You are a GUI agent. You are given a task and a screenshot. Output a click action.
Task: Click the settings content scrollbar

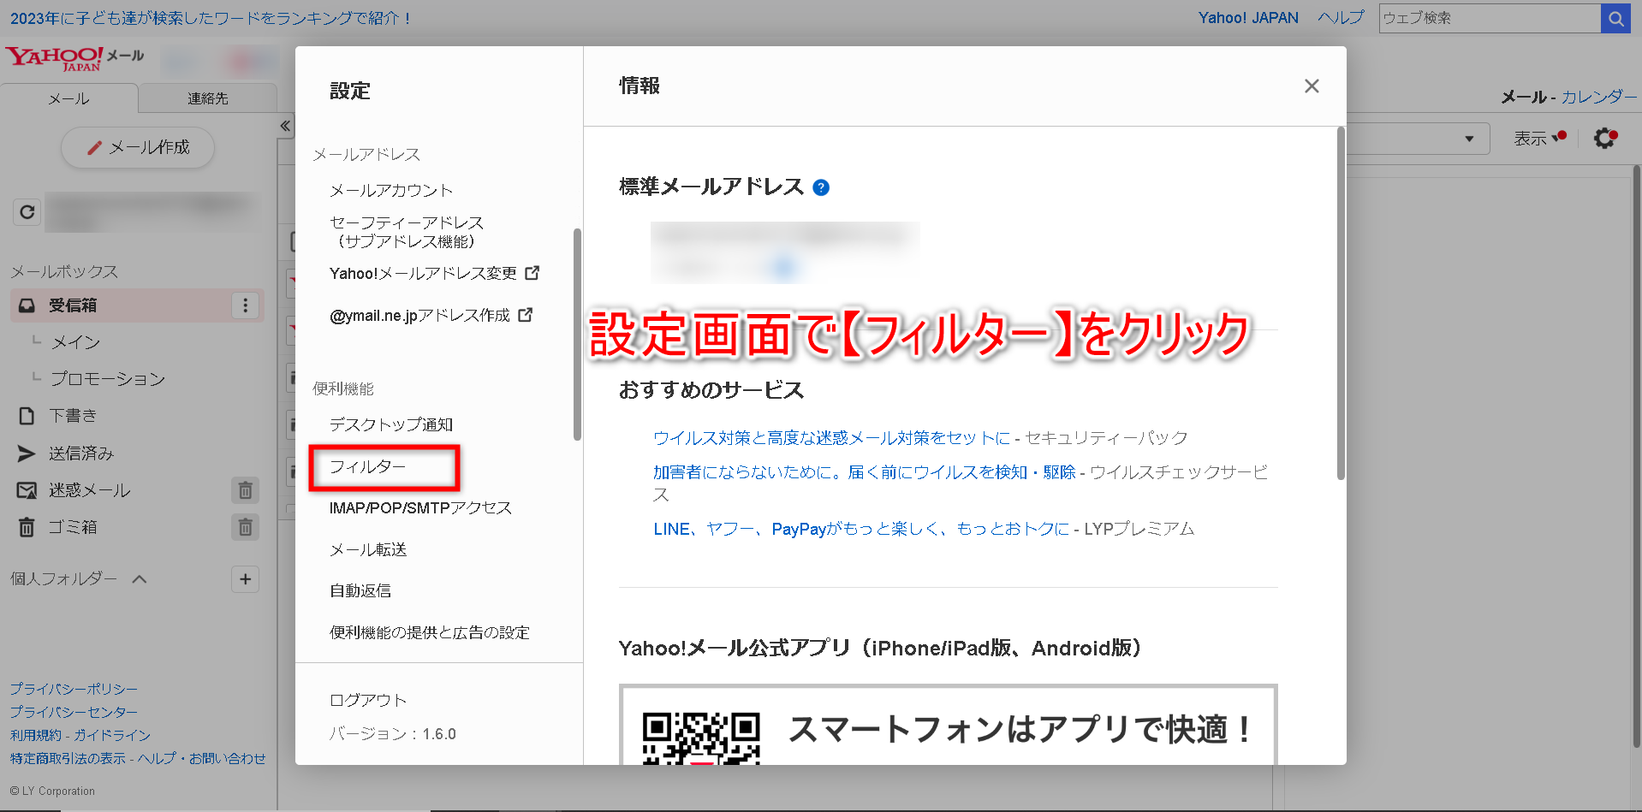[x=1340, y=304]
